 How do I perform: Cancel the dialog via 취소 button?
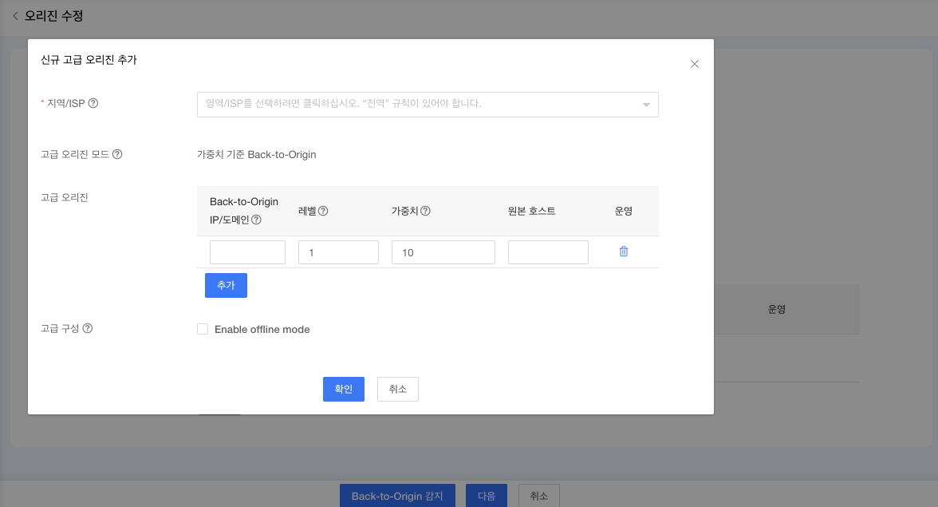pos(397,389)
